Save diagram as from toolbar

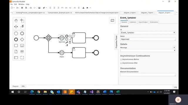click(x=26, y=8)
